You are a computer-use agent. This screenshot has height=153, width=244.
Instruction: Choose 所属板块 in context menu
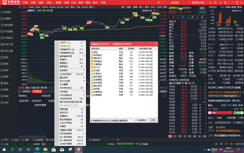[71, 116]
